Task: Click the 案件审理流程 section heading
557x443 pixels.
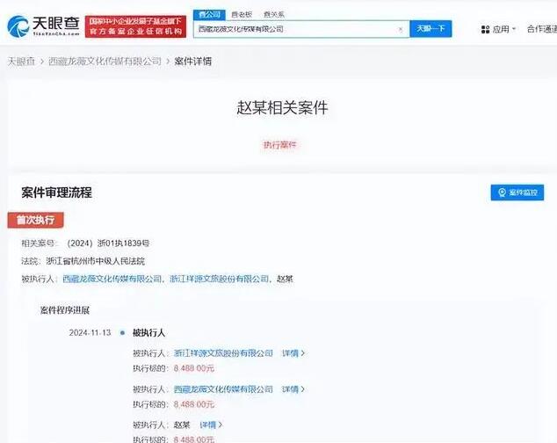Action: [56, 192]
